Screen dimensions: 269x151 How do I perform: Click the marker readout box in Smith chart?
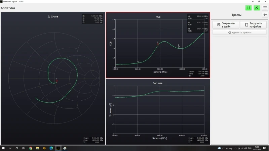pyautogui.click(x=93, y=19)
